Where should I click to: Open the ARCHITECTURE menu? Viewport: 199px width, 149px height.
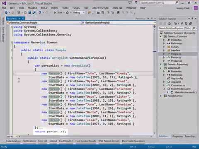coord(100,8)
